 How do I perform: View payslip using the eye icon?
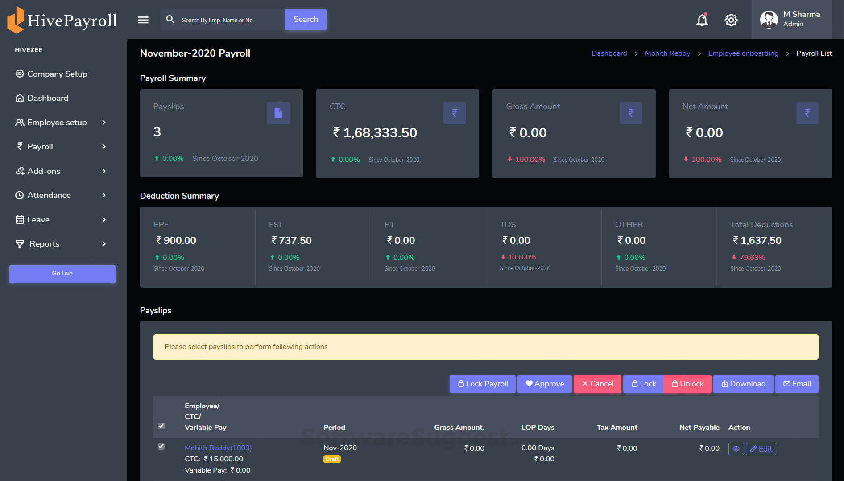tap(736, 449)
